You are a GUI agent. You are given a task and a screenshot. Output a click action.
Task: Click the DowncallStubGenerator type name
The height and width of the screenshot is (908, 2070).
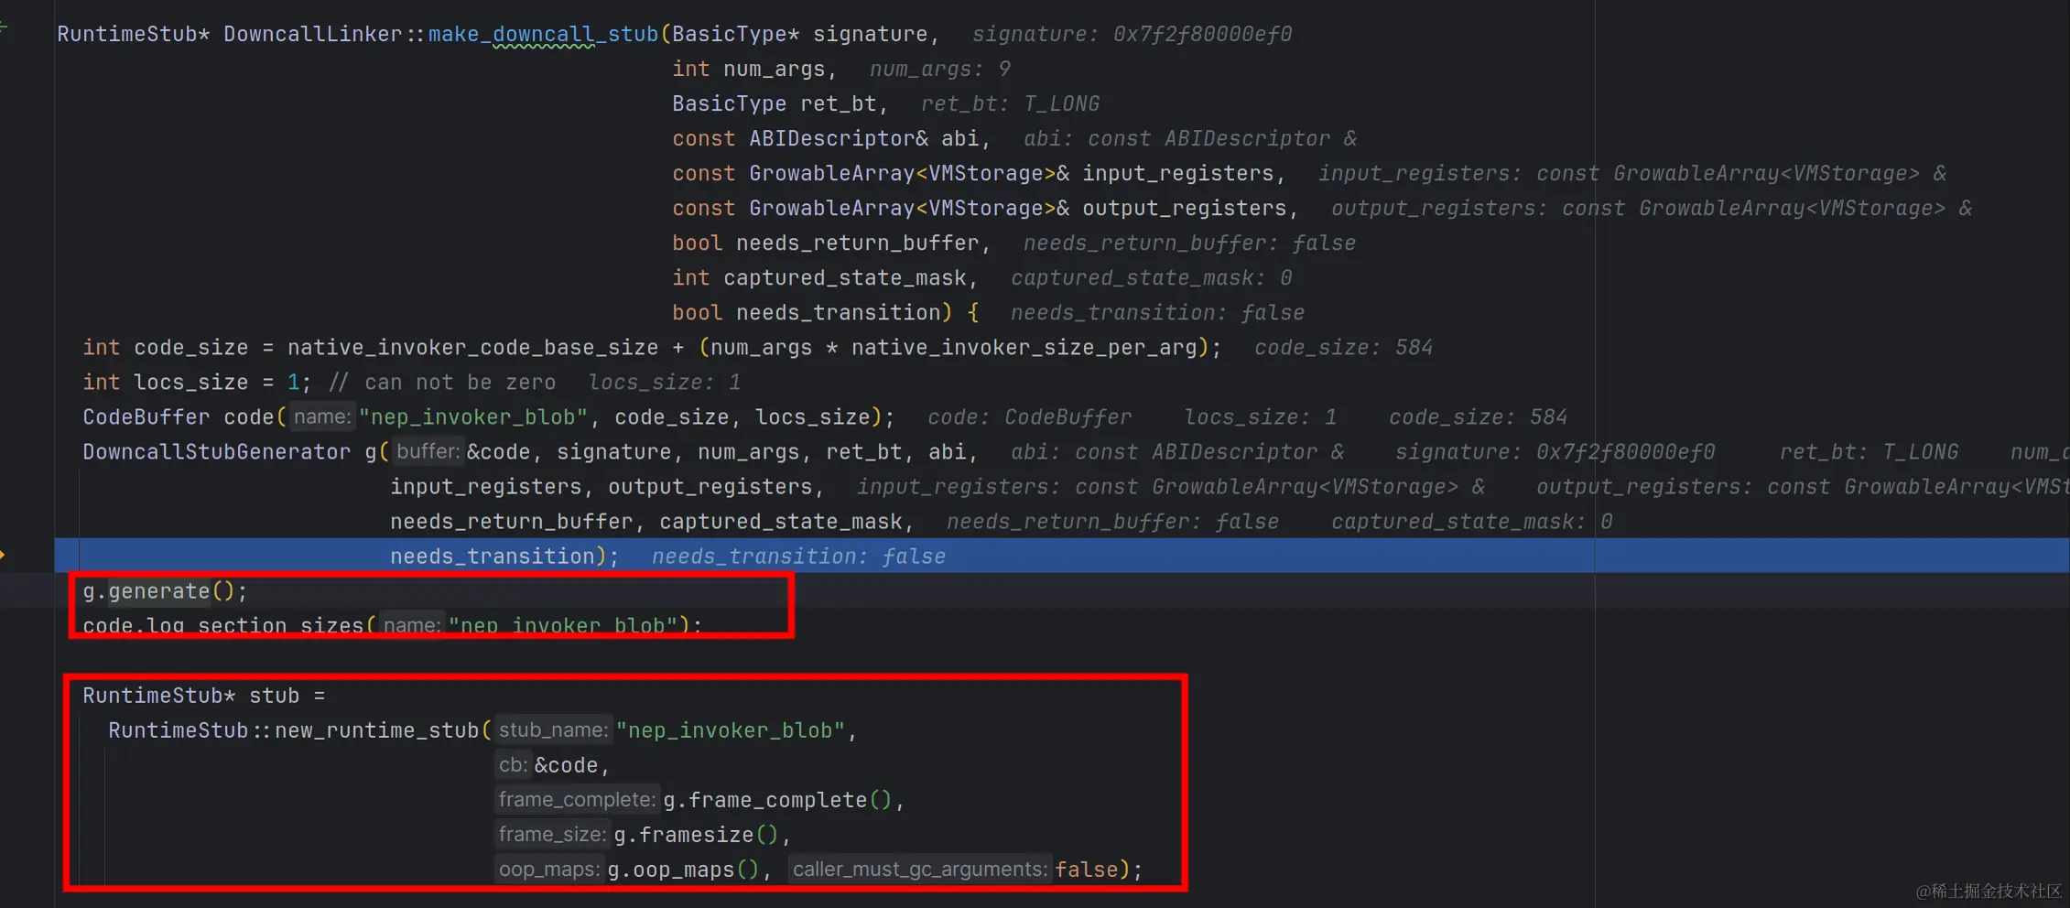(x=216, y=451)
